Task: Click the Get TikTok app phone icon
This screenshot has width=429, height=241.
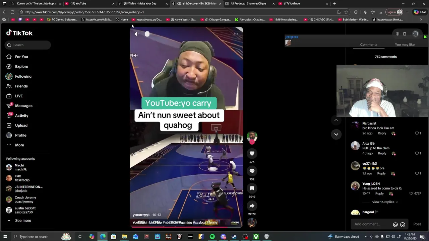Action: coord(405,34)
